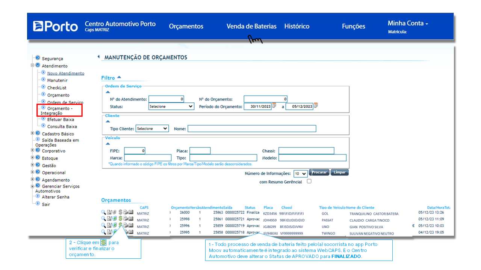Open the Número de Informações dropdown
The width and height of the screenshot is (481, 270).
point(301,174)
